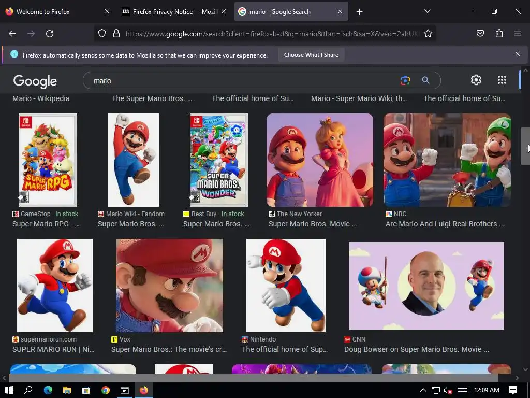Viewport: 530px width, 398px height.
Task: Click Doug Bowser on Super Mario Bros. title
Action: click(417, 349)
